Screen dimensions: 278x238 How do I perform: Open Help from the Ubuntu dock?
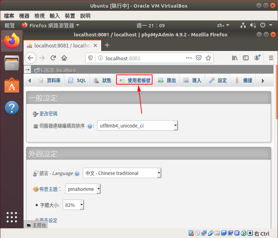pyautogui.click(x=12, y=108)
